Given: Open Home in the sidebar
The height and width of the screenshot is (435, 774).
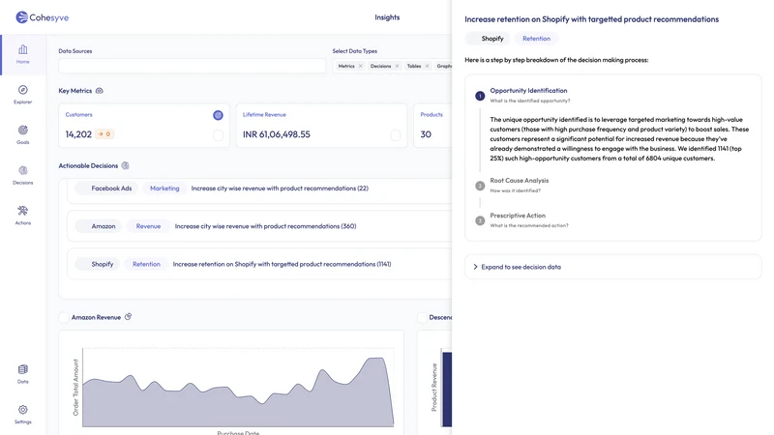Looking at the screenshot, I should [x=22, y=54].
